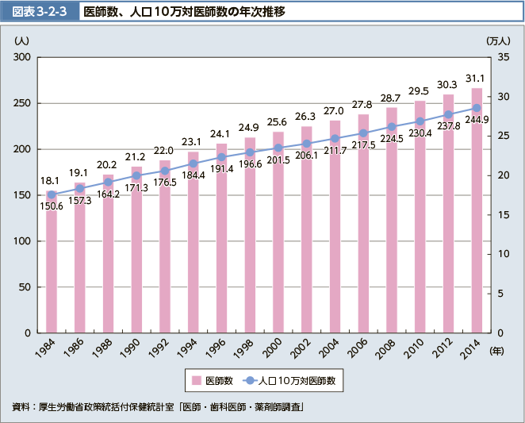
Task: Click the line data point for 2014
Action: (x=477, y=108)
